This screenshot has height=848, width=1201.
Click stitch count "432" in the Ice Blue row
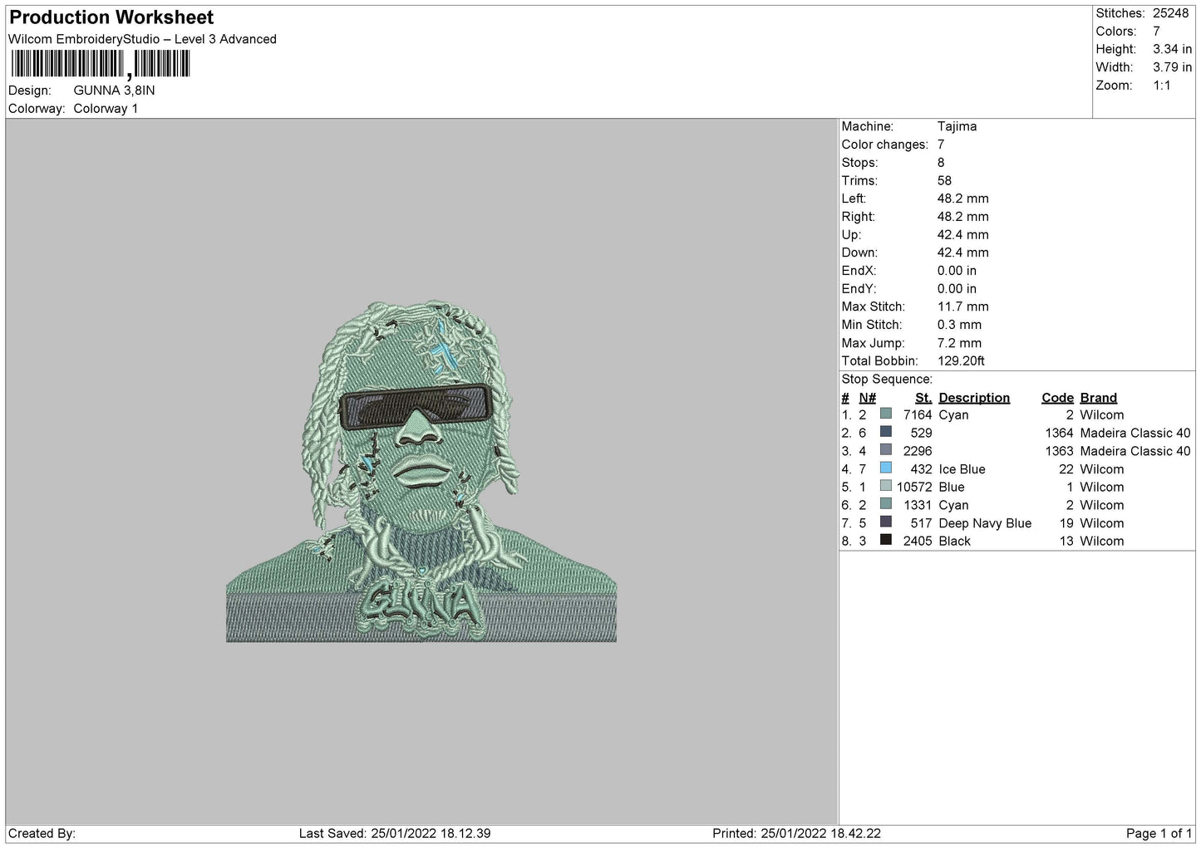click(x=921, y=469)
